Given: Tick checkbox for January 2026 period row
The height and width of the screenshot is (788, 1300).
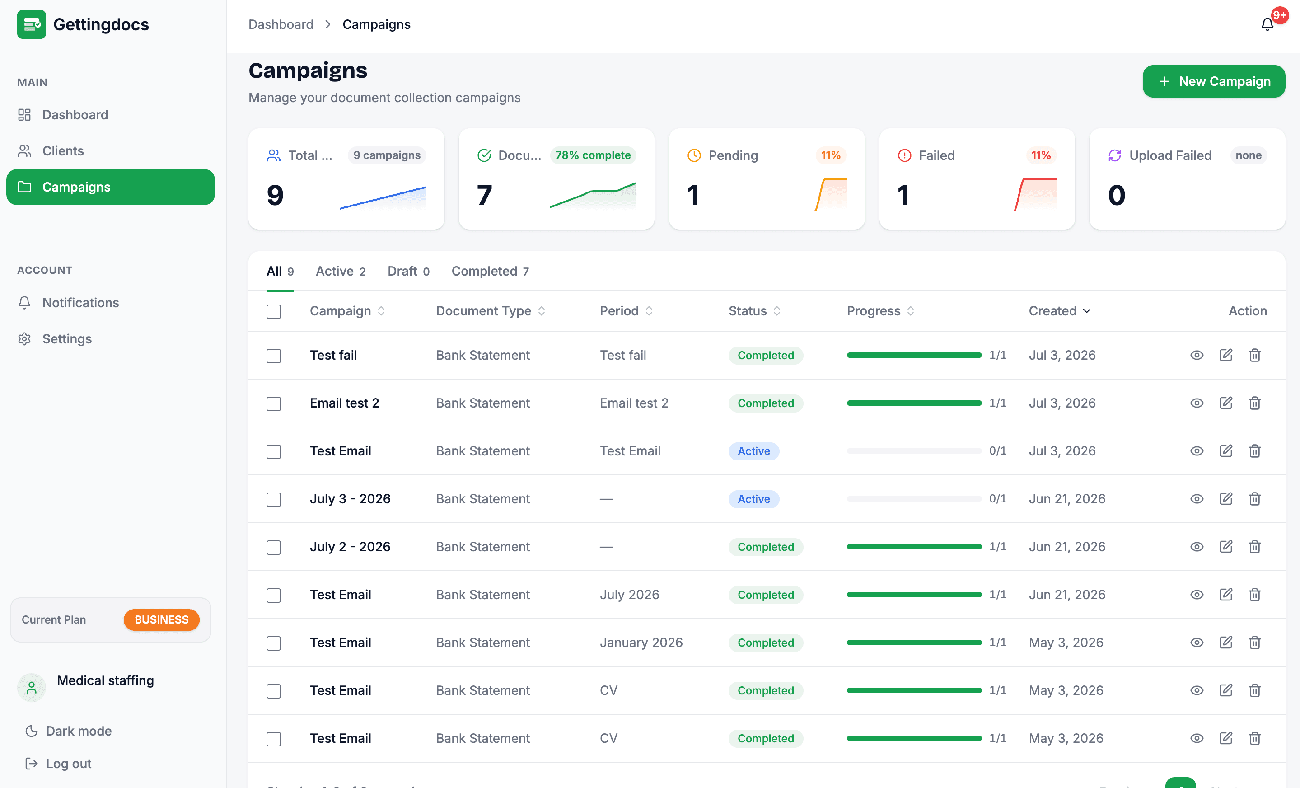Looking at the screenshot, I should pyautogui.click(x=273, y=643).
